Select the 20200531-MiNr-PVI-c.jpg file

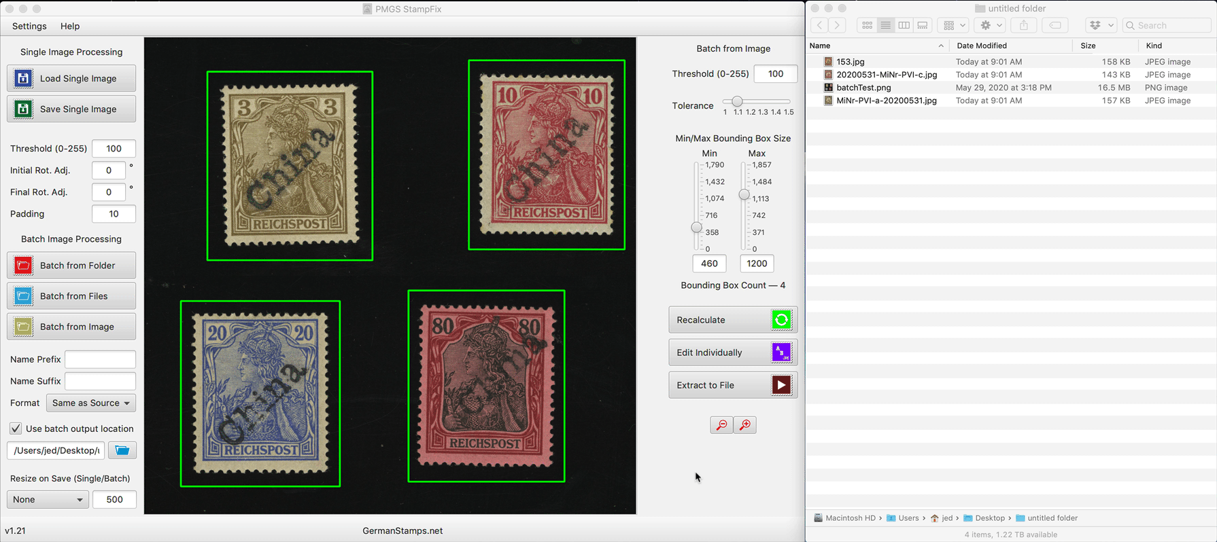[x=1011, y=74]
